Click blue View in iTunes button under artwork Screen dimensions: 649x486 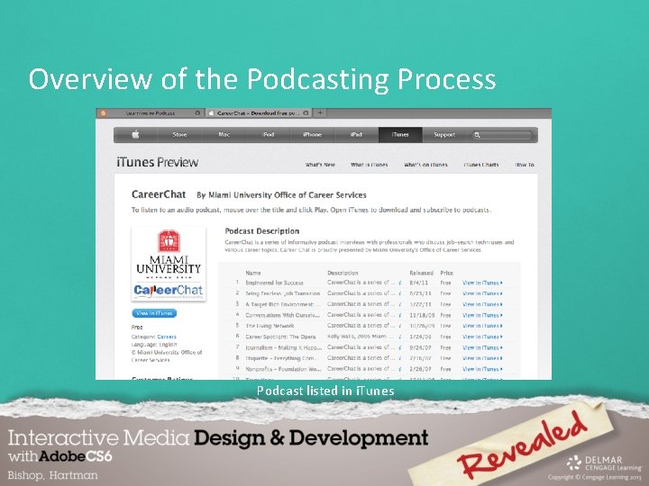tap(154, 313)
